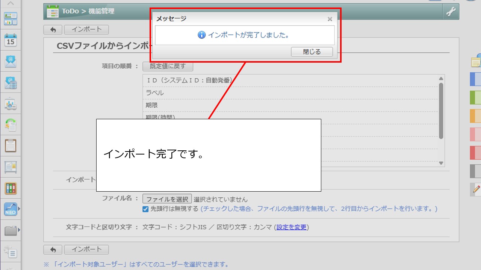Click the top back arrow button
This screenshot has width=481, height=270.
[53, 30]
